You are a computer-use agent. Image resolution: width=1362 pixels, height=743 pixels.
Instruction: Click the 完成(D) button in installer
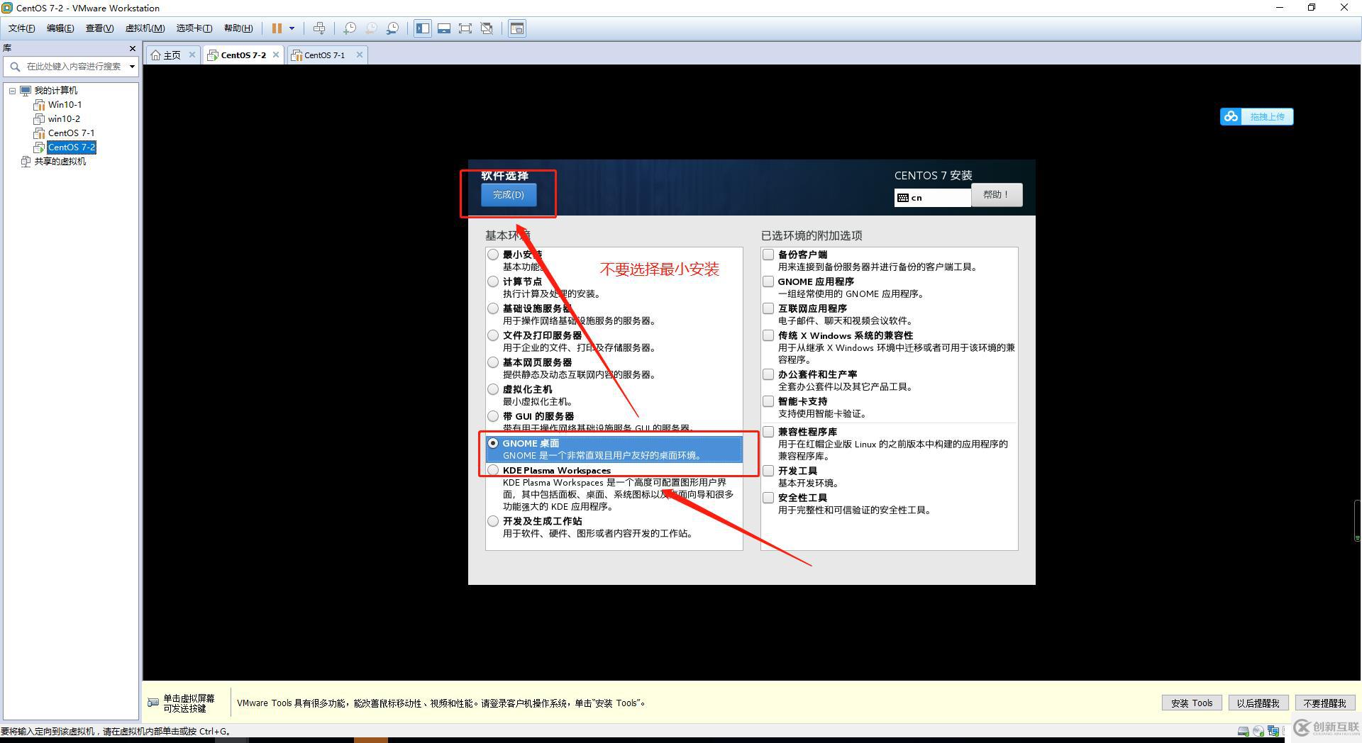509,195
